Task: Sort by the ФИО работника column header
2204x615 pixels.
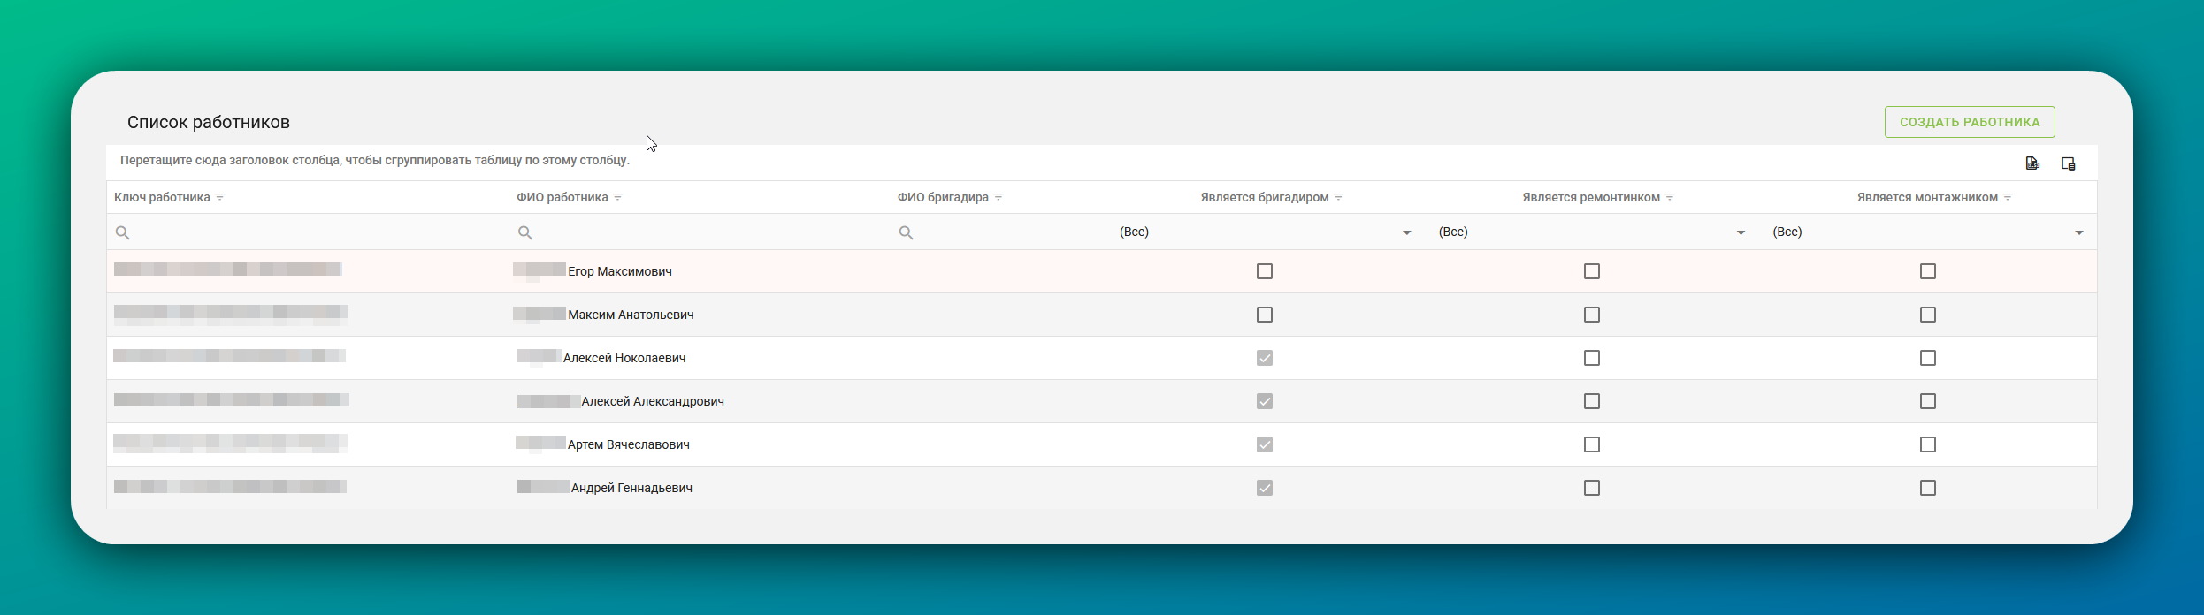Action: click(562, 197)
